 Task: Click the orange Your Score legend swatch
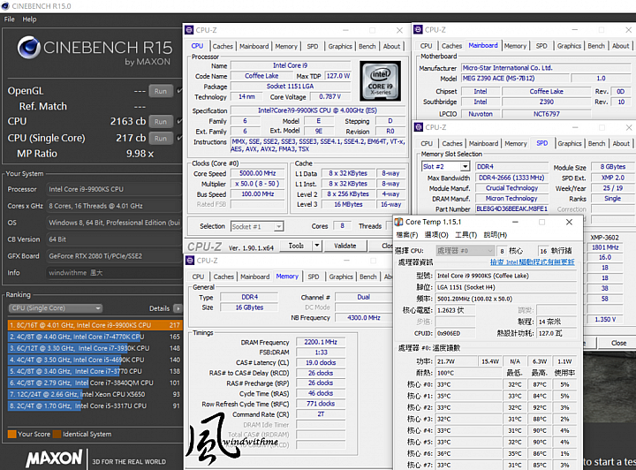point(11,434)
